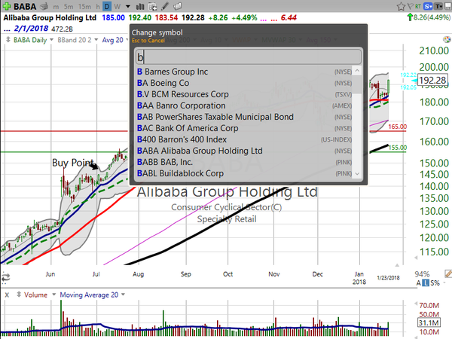
Task: Choose B.V BCM Resources Corp entry
Action: pos(244,94)
